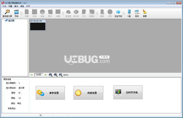Image resolution: width=183 pixels, height=118 pixels.
Task: Click the Delete (删除) toolbar icon
Action: coord(102,12)
